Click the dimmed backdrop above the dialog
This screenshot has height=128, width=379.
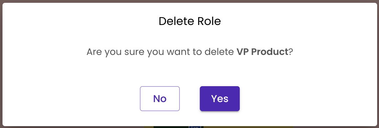coord(189,1)
